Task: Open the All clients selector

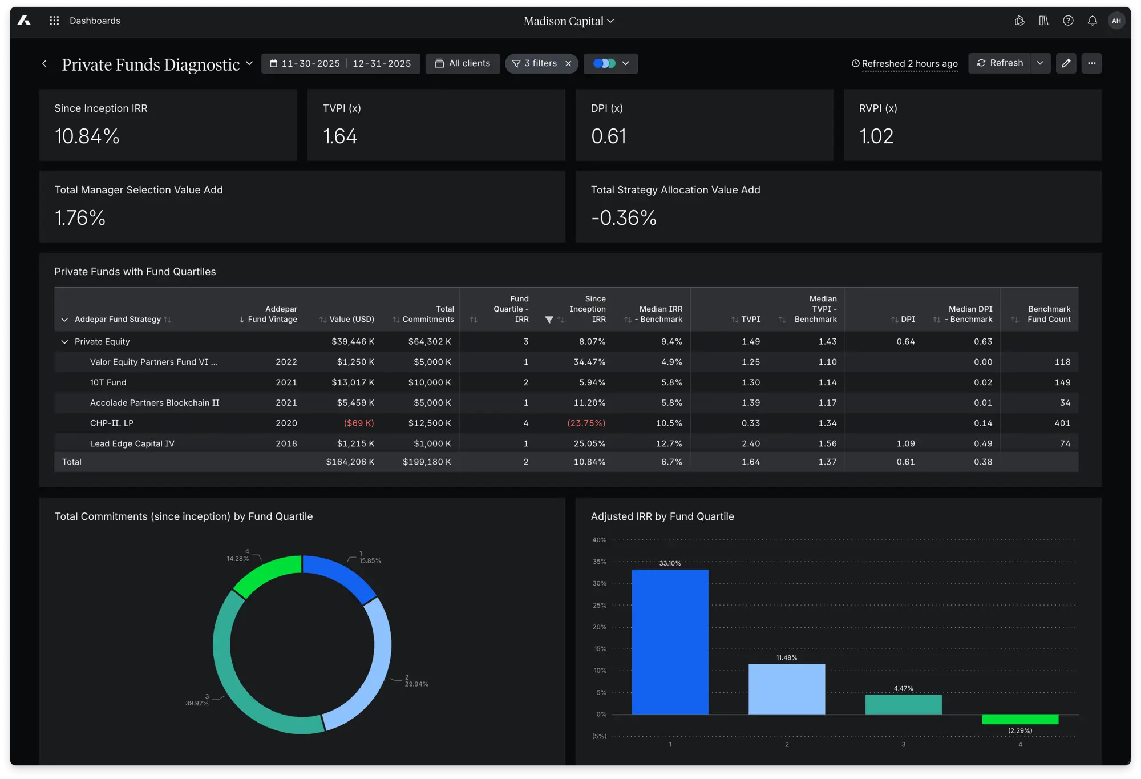Action: pos(462,63)
